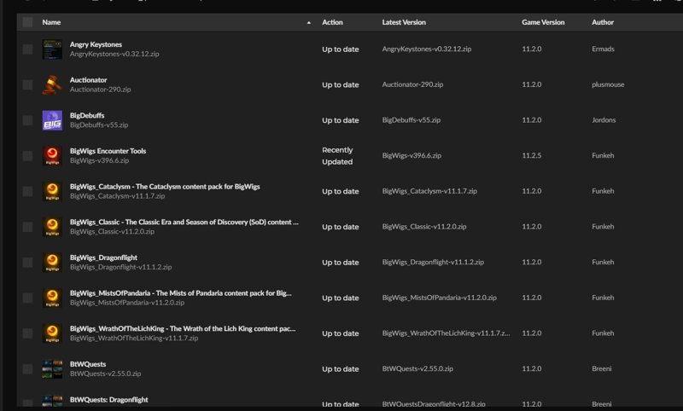Click latest version BigDebuffs-v55.zip

tap(412, 120)
